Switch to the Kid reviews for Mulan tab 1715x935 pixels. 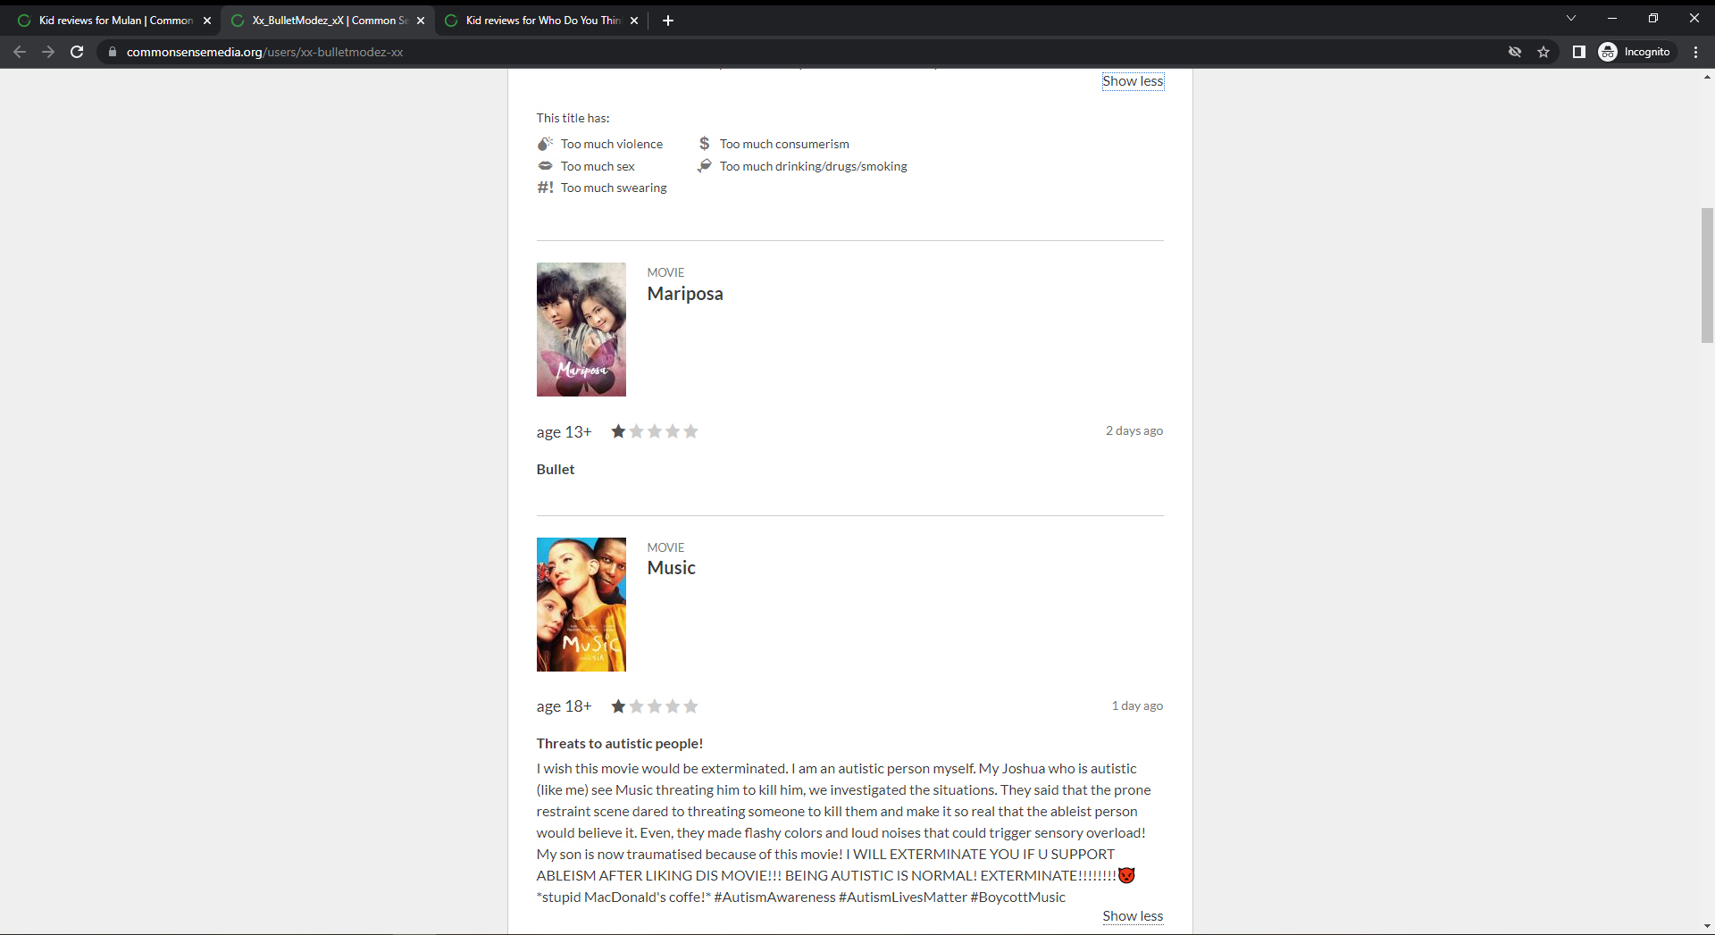coord(114,20)
